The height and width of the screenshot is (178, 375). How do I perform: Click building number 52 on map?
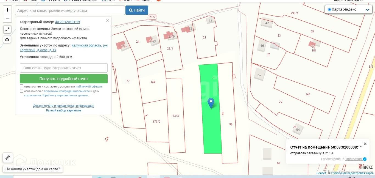pos(260,75)
